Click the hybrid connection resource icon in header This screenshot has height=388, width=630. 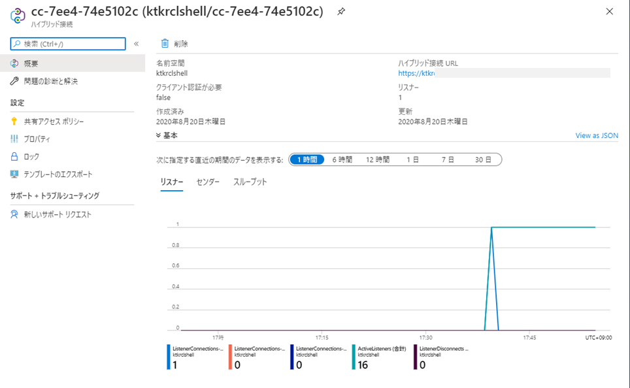pyautogui.click(x=18, y=16)
